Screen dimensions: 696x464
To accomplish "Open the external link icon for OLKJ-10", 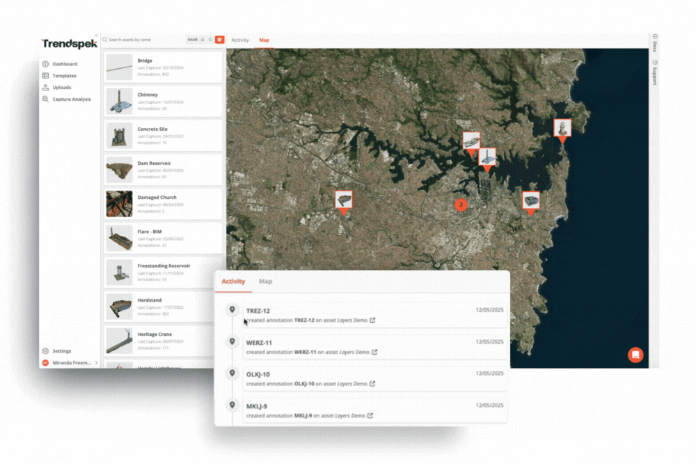I will (372, 384).
